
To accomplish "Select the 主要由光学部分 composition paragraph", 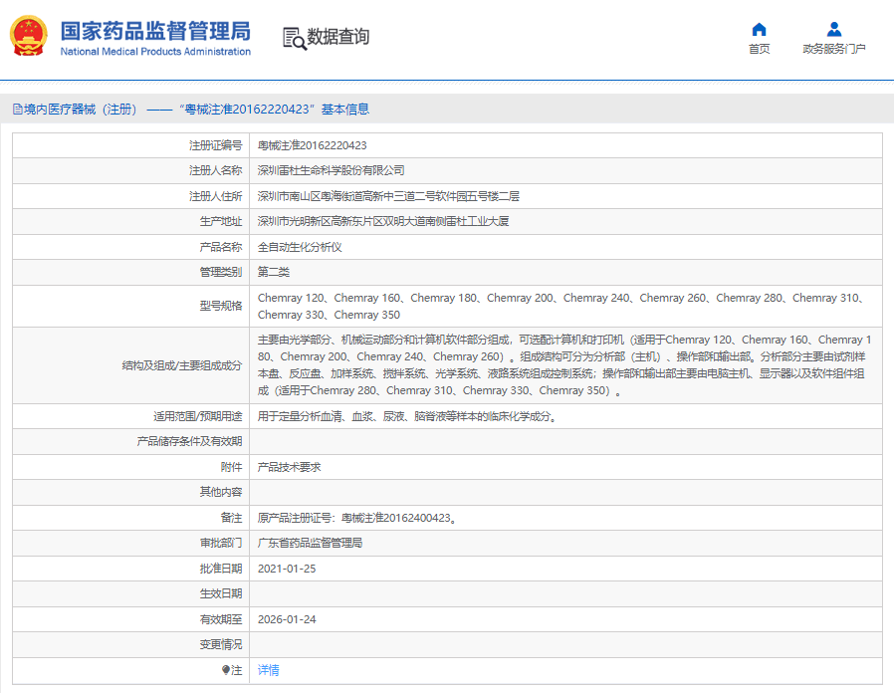I will coord(564,365).
